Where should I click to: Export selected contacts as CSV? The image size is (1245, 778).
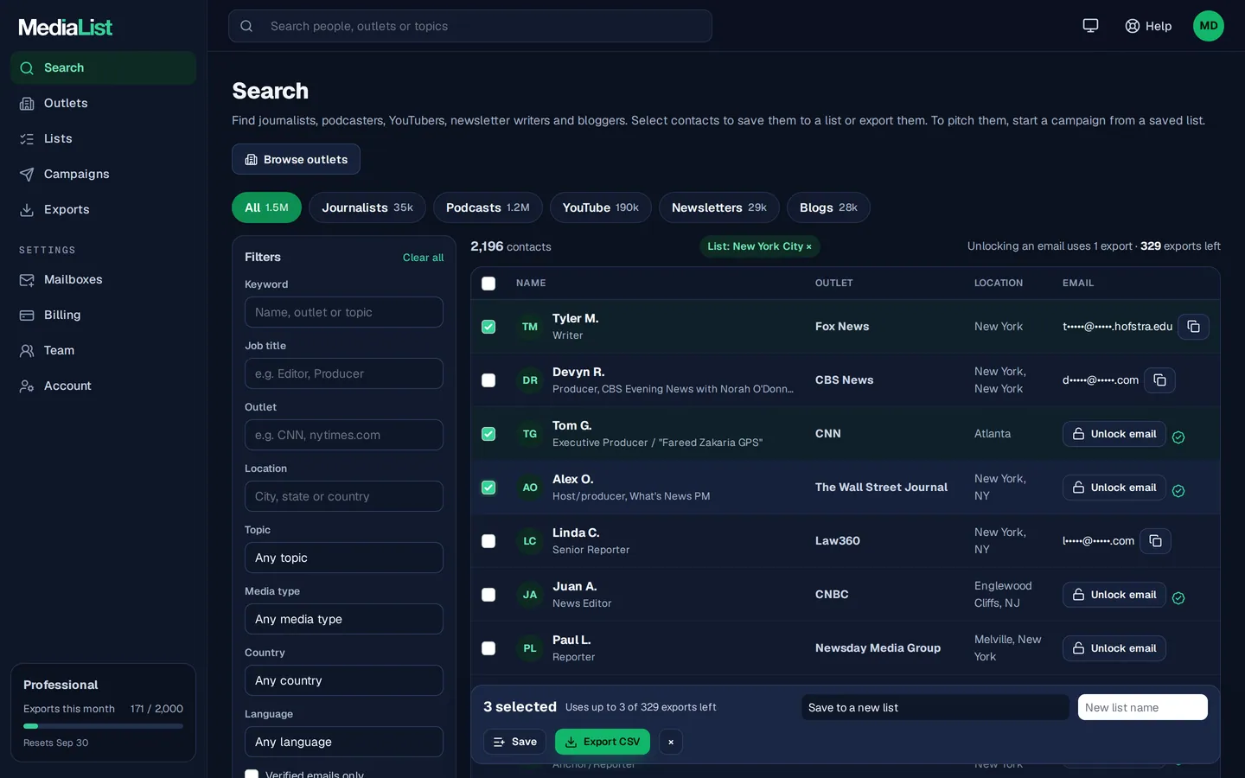point(603,742)
